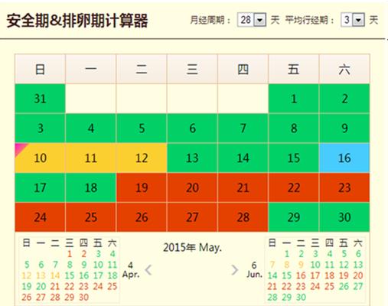
Task: Select yellow period day 11
Action: [x=90, y=158]
